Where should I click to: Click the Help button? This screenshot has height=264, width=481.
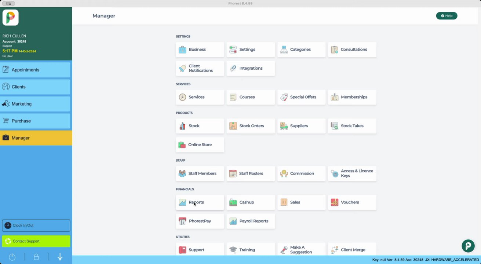click(447, 16)
